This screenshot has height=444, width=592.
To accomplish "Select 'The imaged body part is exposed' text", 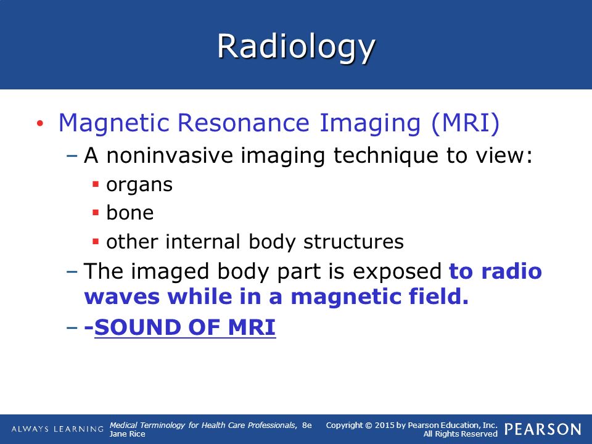I will pyautogui.click(x=263, y=271).
